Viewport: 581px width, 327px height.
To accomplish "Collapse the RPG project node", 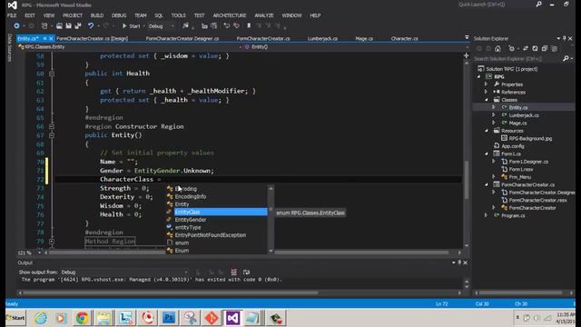I will 478,76.
